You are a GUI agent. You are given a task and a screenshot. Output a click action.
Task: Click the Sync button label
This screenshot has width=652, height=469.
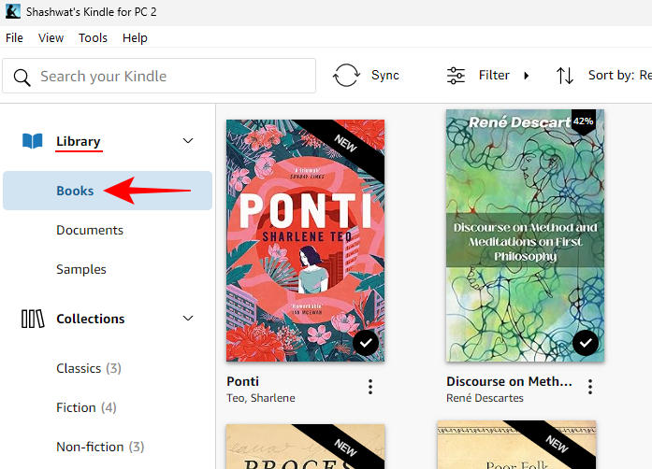[x=385, y=75]
